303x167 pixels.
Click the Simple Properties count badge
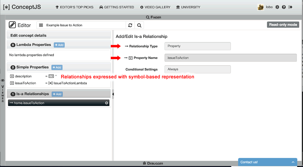tap(13, 67)
